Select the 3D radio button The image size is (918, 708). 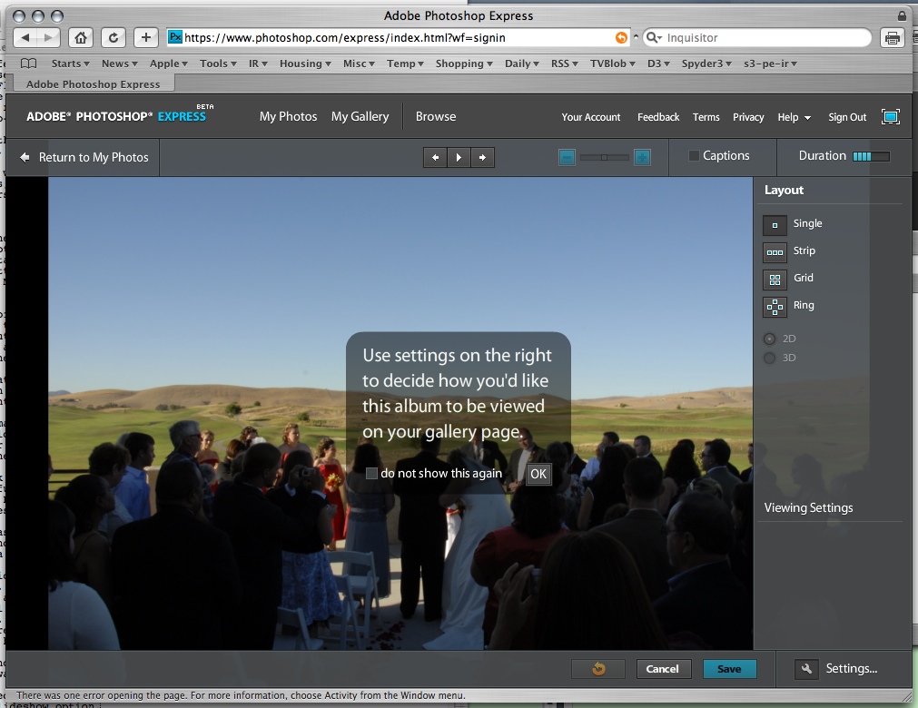[x=770, y=359]
